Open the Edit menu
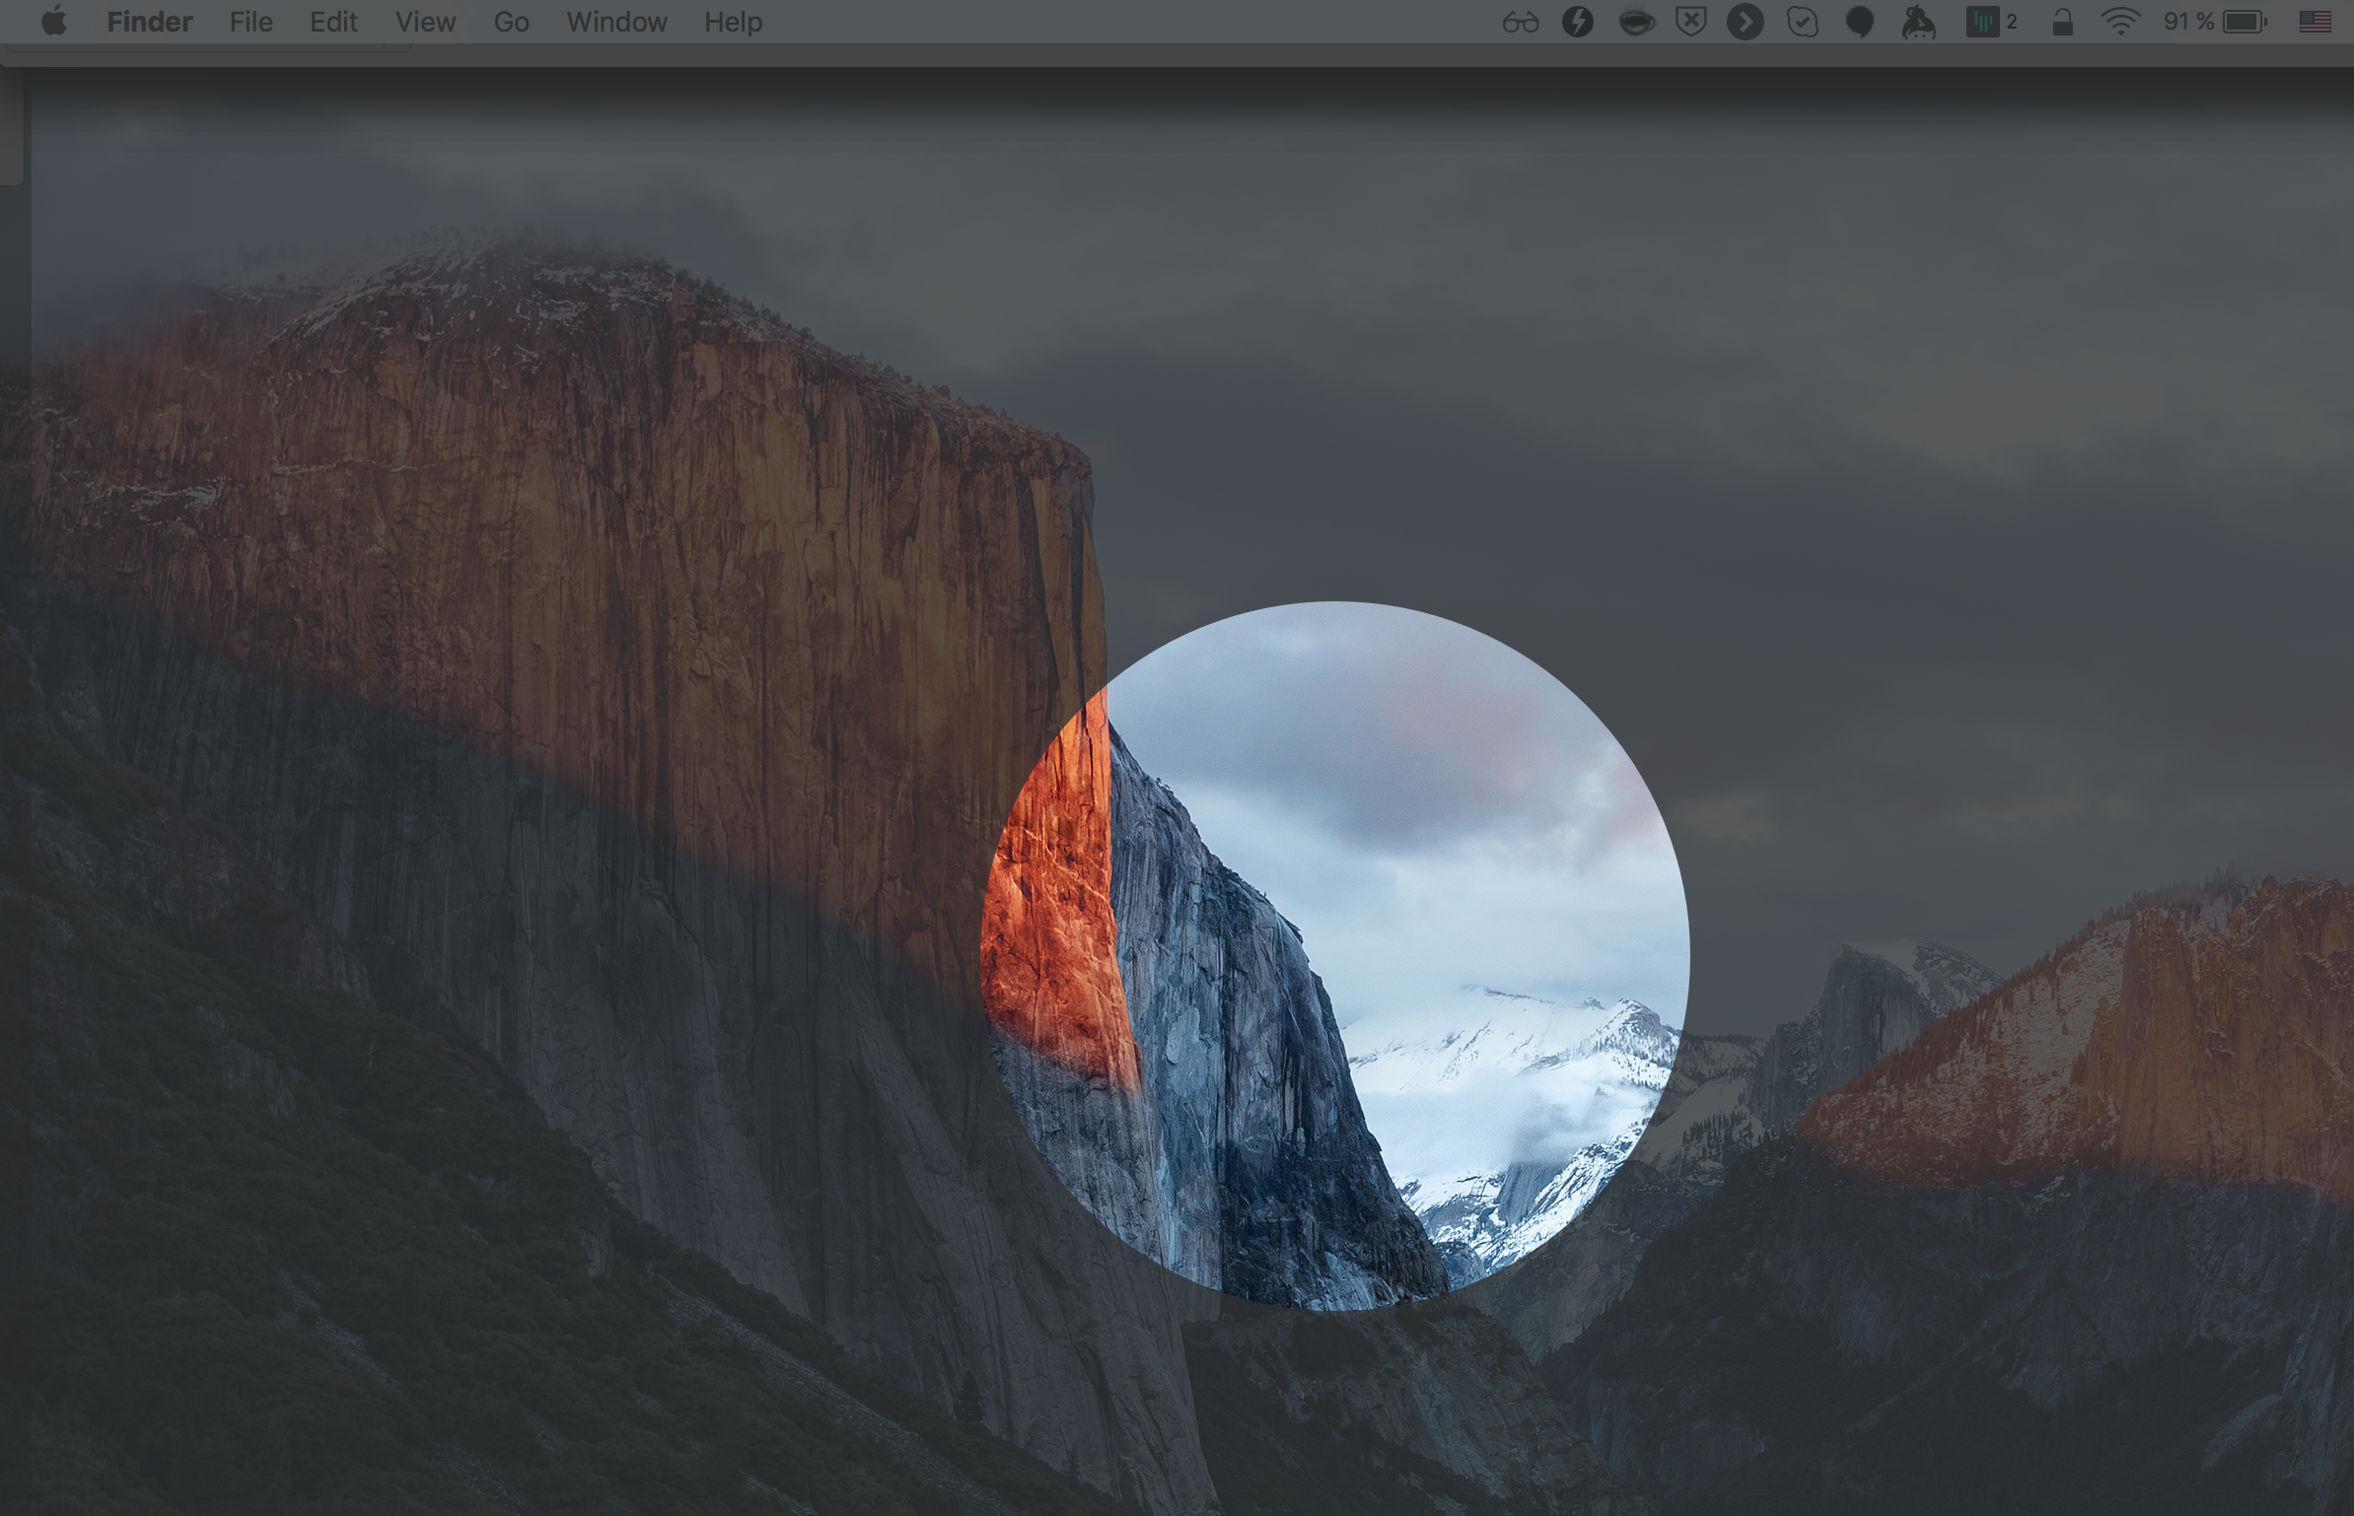The height and width of the screenshot is (1516, 2354). tap(333, 22)
